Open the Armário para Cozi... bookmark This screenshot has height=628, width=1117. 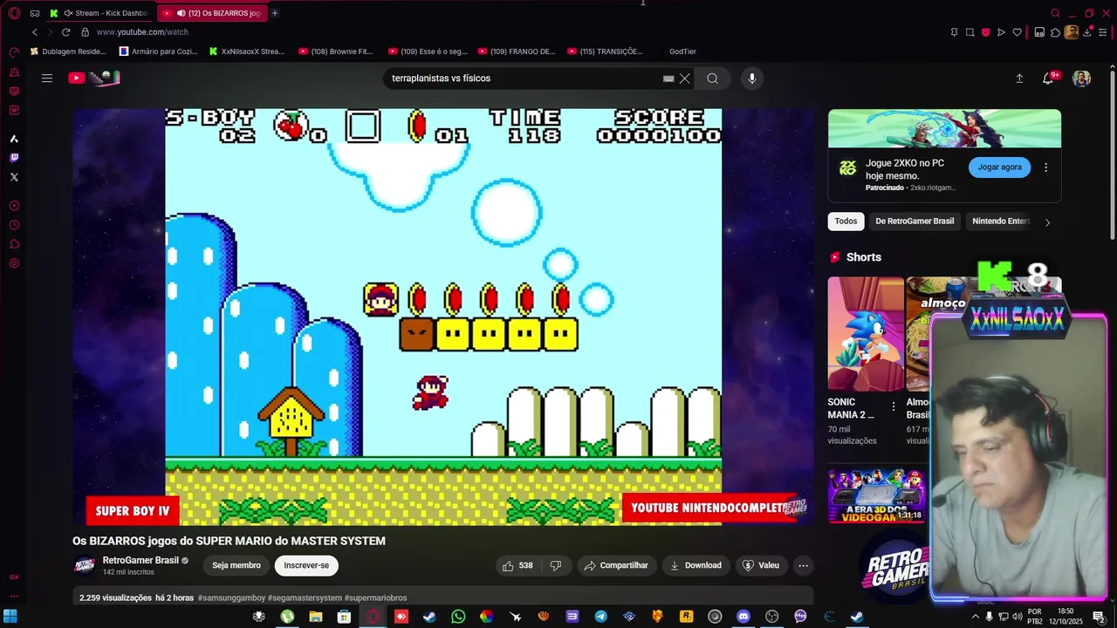click(x=159, y=51)
